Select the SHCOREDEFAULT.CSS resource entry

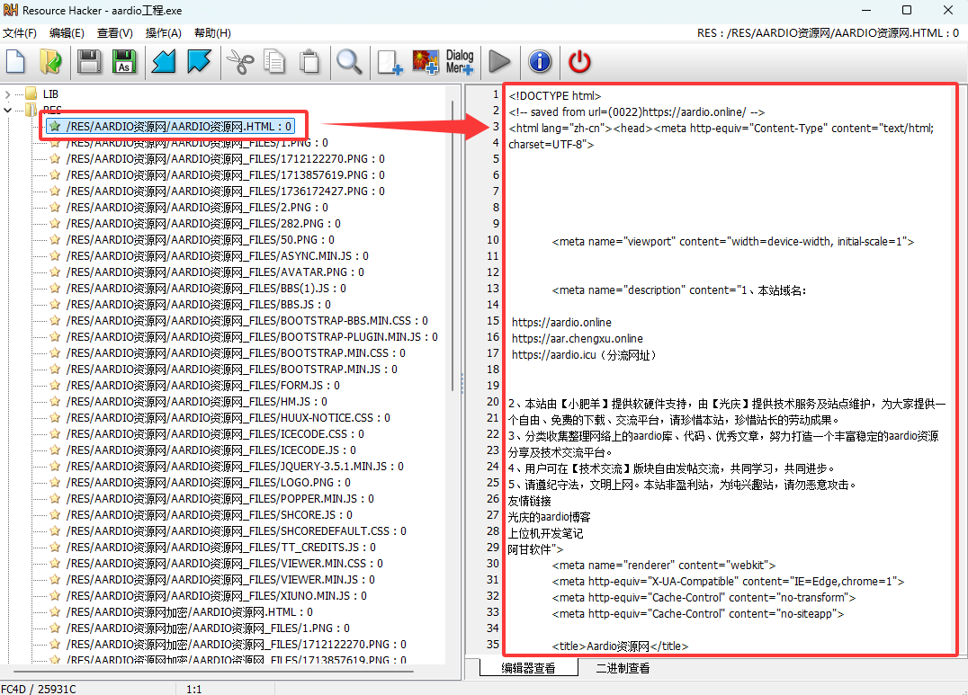[x=236, y=530]
